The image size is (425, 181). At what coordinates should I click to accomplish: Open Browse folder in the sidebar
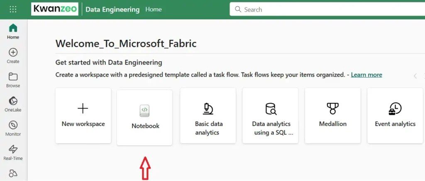[13, 80]
